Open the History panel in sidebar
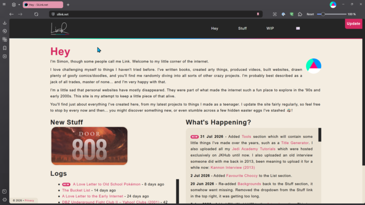Viewport: 365px width, 205px height. pos(5,31)
